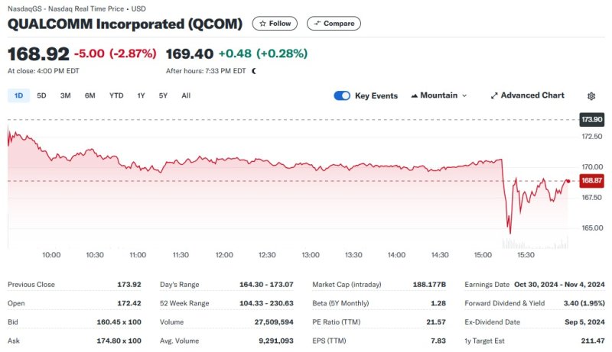Click the red 168.87 current price marker
The height and width of the screenshot is (352, 612).
click(x=591, y=180)
